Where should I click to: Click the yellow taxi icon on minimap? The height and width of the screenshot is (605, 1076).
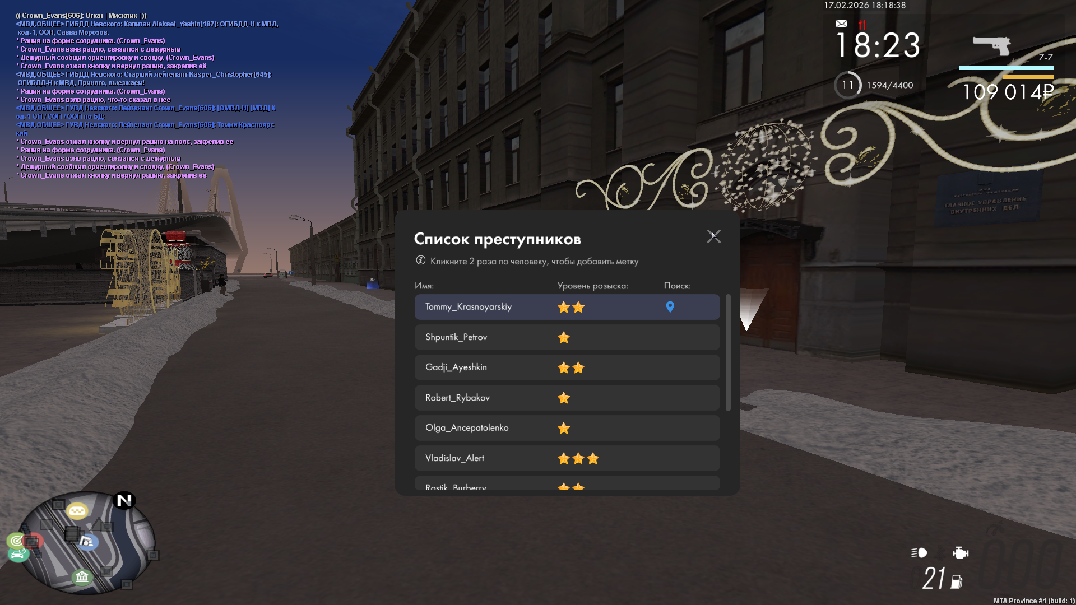point(77,511)
